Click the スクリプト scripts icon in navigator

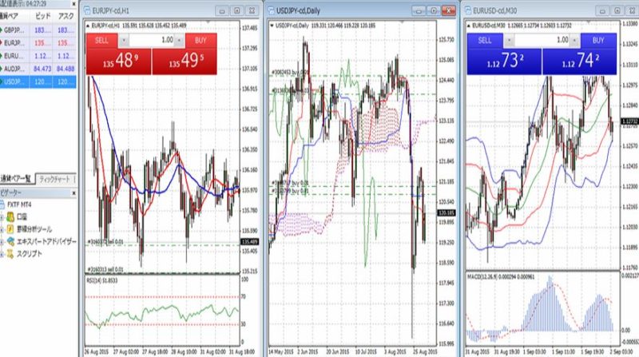(x=10, y=253)
